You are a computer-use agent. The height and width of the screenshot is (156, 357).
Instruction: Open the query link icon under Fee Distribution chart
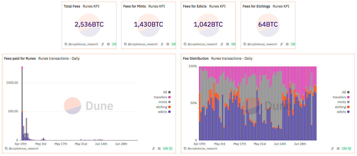pyautogui.click(x=332, y=148)
